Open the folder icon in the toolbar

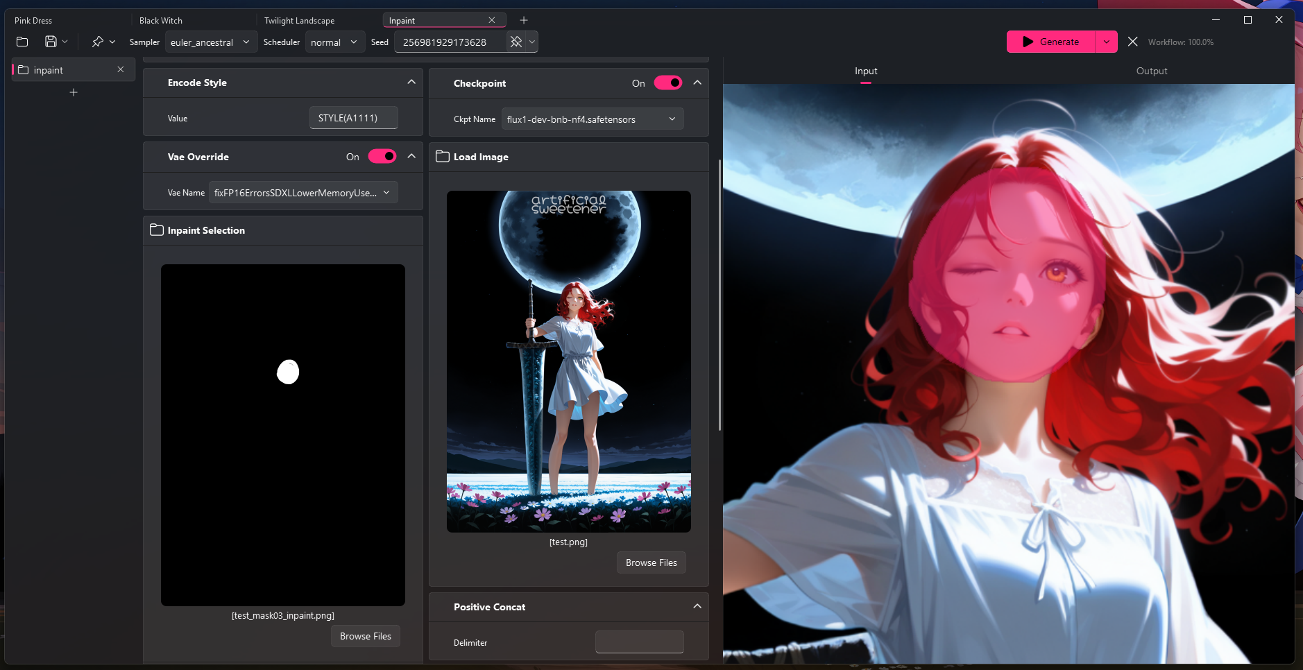(x=22, y=42)
